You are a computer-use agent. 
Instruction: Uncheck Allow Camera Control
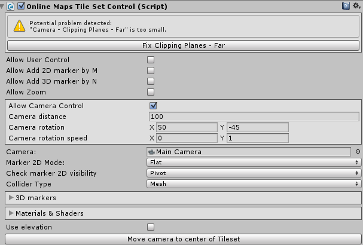pyautogui.click(x=153, y=106)
